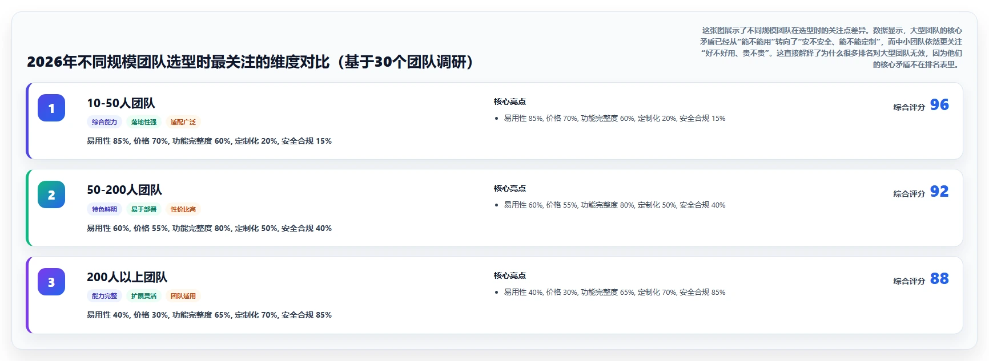Select the 适配广泛 tag
Screen dimensions: 989x361
click(x=183, y=122)
